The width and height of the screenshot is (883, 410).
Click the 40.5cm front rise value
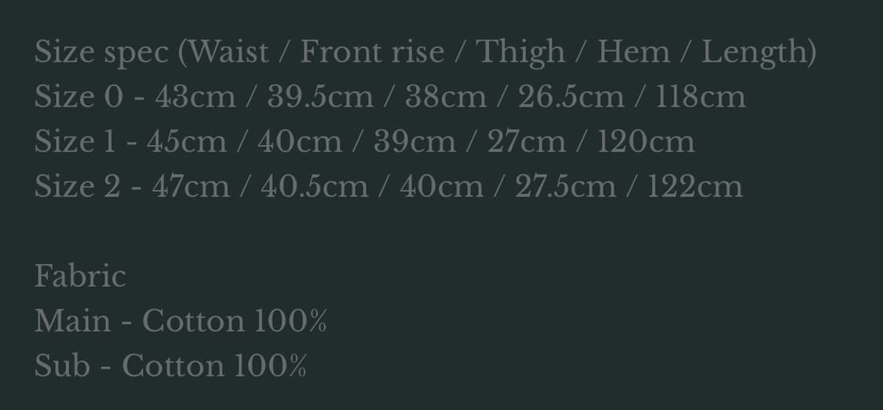click(314, 186)
